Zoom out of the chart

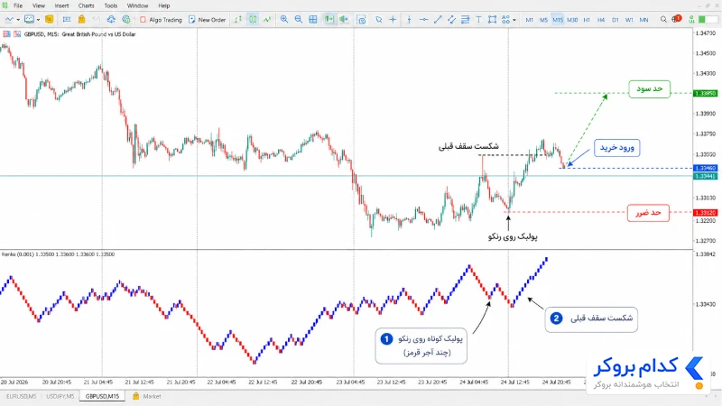tap(299, 19)
